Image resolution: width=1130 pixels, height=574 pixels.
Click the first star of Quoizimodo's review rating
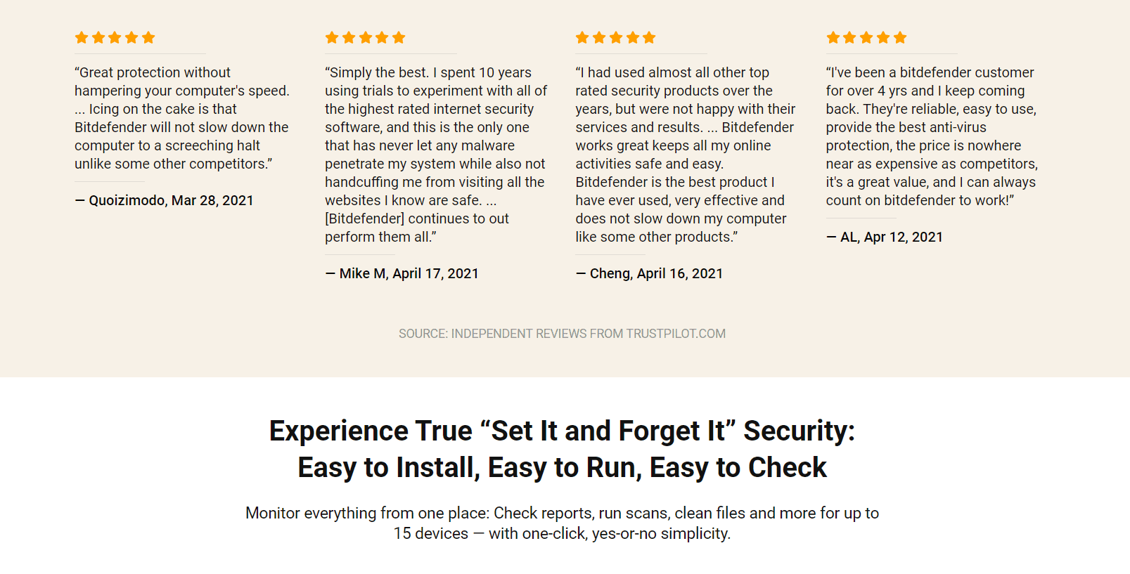pos(82,38)
